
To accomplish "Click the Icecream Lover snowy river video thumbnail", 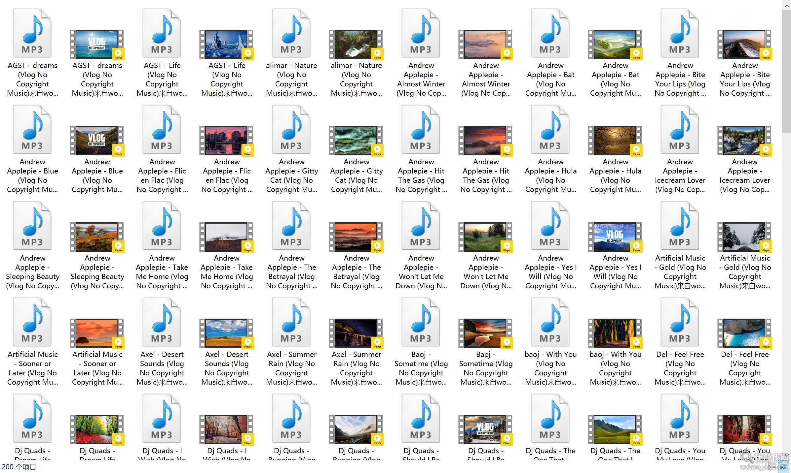I will click(x=744, y=141).
